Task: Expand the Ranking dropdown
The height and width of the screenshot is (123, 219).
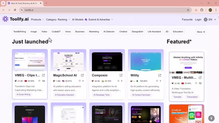Action: tap(64, 19)
